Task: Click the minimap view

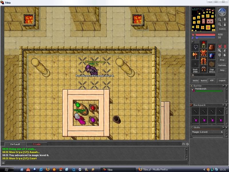Action: tap(203, 19)
